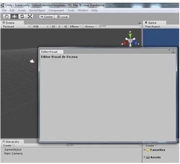
Task: Select the Move tool
Action: pyautogui.click(x=14, y=17)
